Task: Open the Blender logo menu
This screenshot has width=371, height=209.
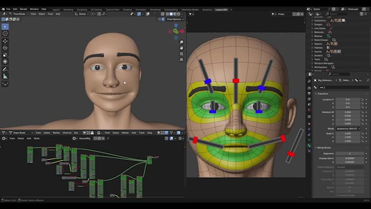Action: click(3, 9)
